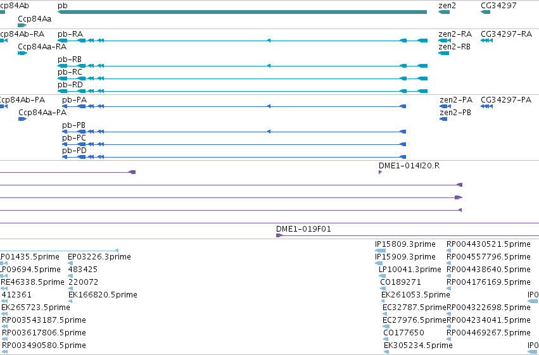539x355 pixels.
Task: Click the DME1-014I20.R feature label
Action: (409, 166)
